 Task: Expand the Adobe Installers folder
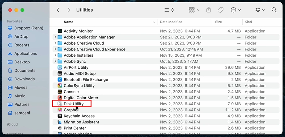(x=55, y=55)
